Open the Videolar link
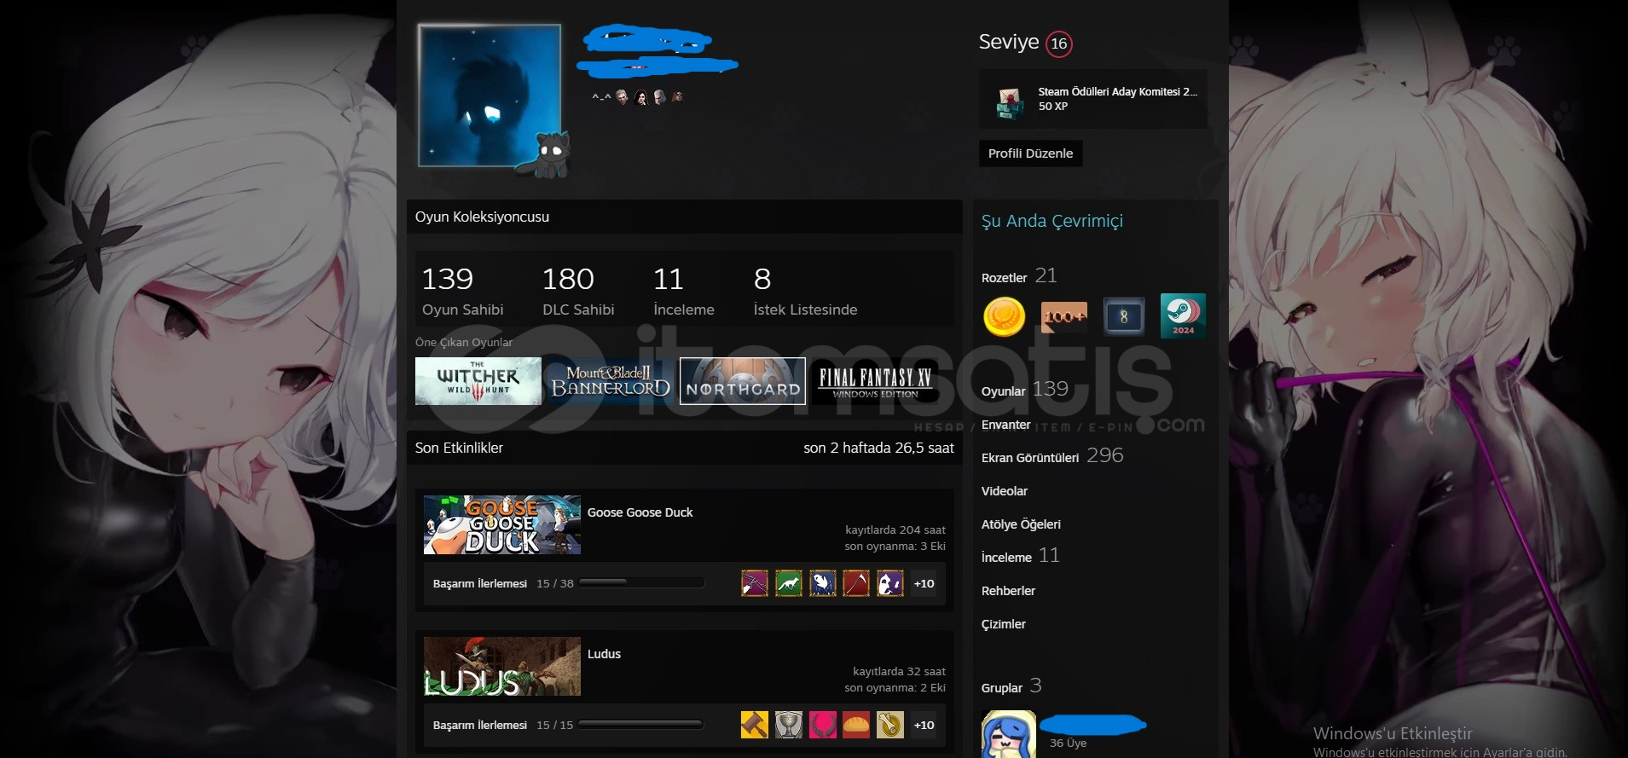The image size is (1628, 758). coord(1005,491)
